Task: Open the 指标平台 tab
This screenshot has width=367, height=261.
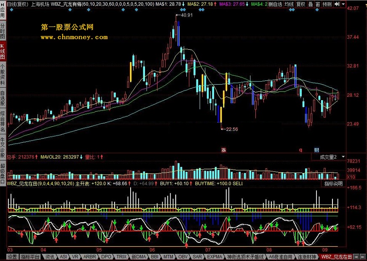Action: click(x=30, y=257)
